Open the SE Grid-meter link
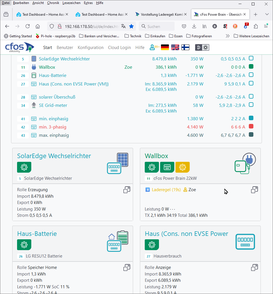The width and height of the screenshot is (273, 294). tap(53, 105)
